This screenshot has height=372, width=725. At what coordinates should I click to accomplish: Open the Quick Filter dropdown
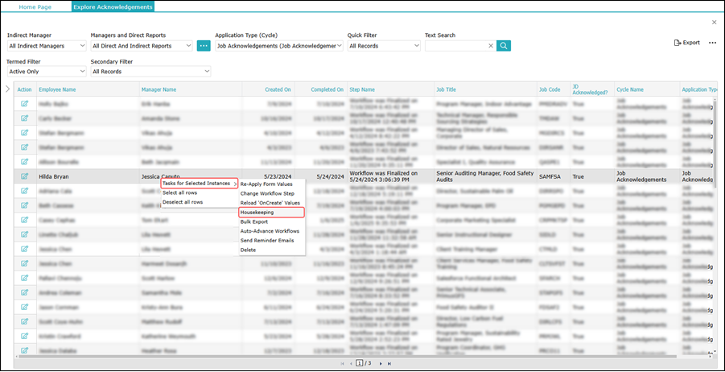[384, 46]
